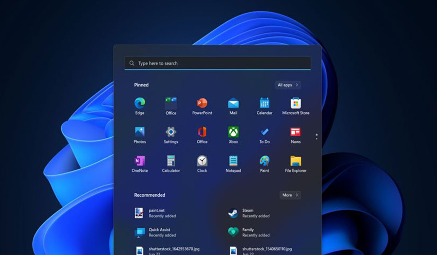The image size is (437, 255).
Task: Open recently added Steam
Action: click(x=249, y=213)
